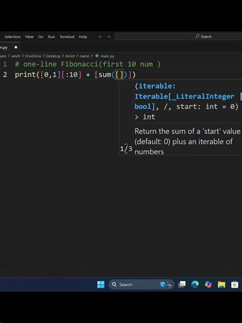Click the Go Back arrow
The image size is (242, 323).
click(x=101, y=37)
